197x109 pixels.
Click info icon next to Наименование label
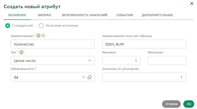click(38, 36)
